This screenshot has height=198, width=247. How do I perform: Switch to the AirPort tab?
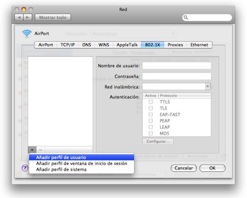(46, 45)
